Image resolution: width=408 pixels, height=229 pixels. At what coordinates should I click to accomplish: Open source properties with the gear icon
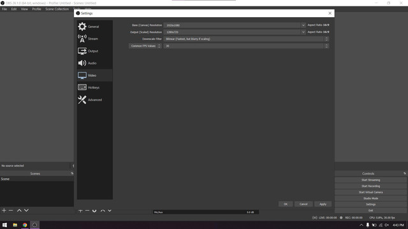tap(94, 211)
